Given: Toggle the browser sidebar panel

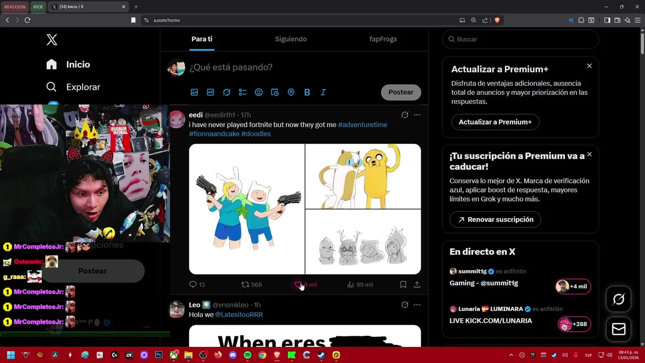Looking at the screenshot, I should pos(607,20).
